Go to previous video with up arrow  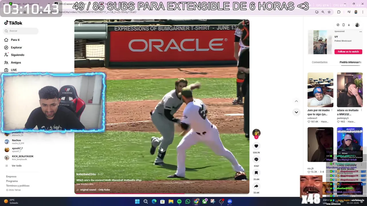pyautogui.click(x=296, y=101)
